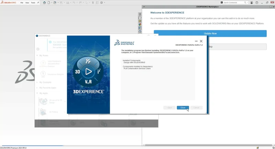
Task: Open the Tools menu
Action: coord(33,2)
